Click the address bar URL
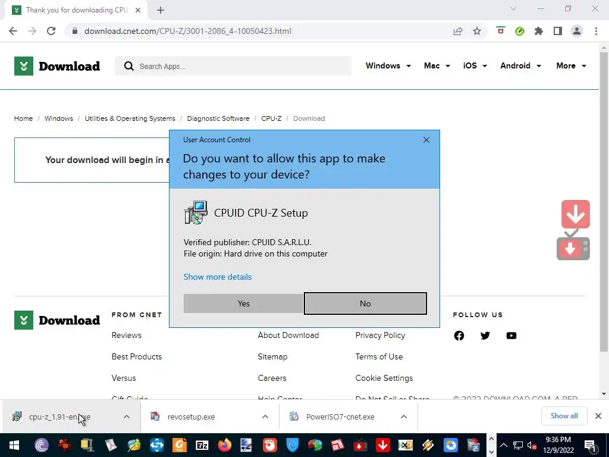 tap(187, 31)
